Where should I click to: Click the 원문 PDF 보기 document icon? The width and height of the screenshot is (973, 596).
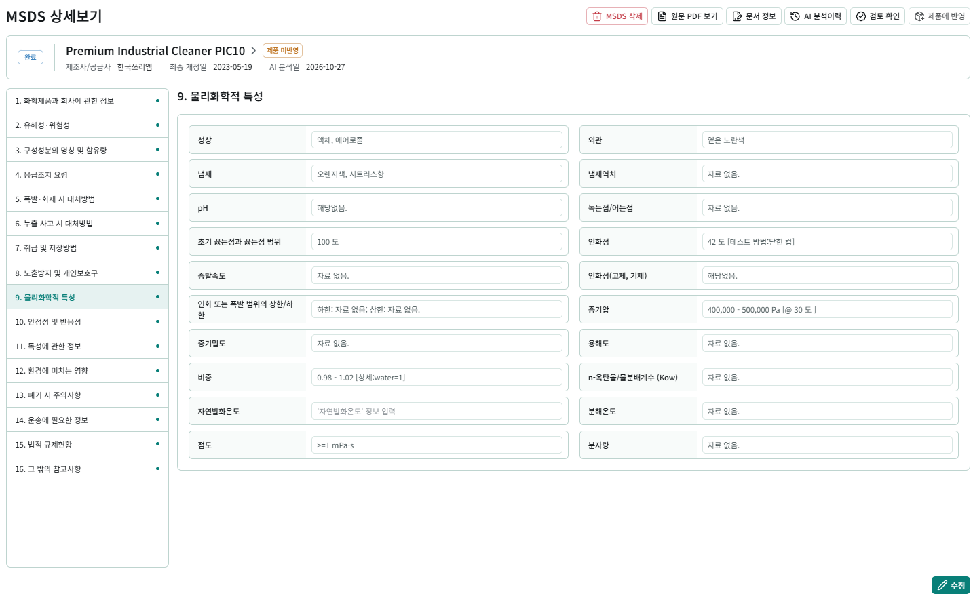pos(662,16)
